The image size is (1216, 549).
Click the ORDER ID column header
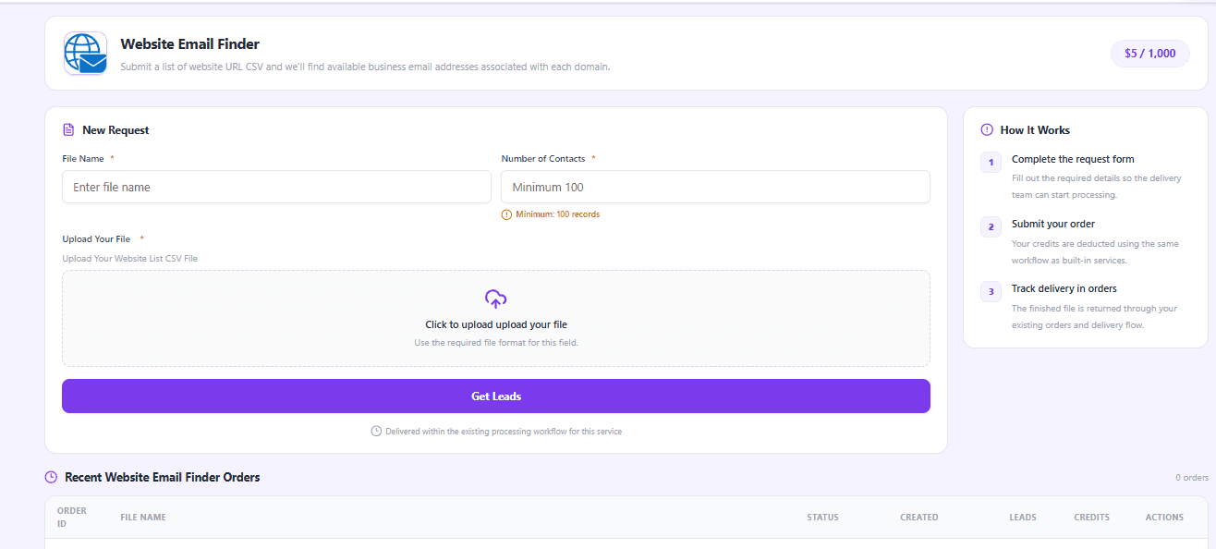pyautogui.click(x=72, y=517)
